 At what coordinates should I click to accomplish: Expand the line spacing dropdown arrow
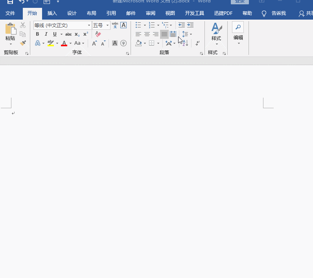coord(191,34)
